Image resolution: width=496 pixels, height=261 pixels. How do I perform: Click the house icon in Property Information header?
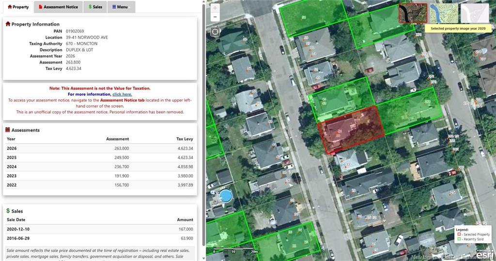(8, 24)
